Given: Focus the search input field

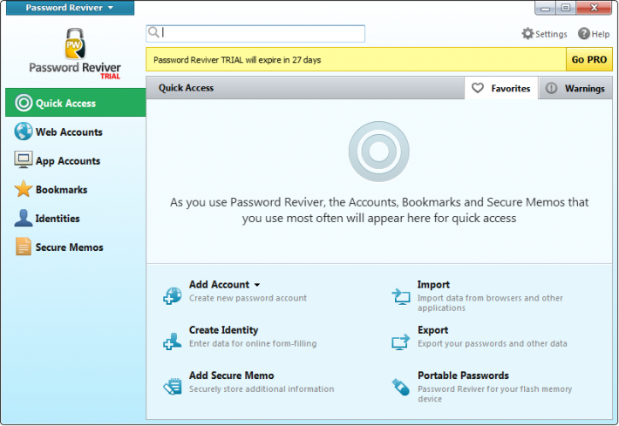Looking at the screenshot, I should pyautogui.click(x=255, y=33).
